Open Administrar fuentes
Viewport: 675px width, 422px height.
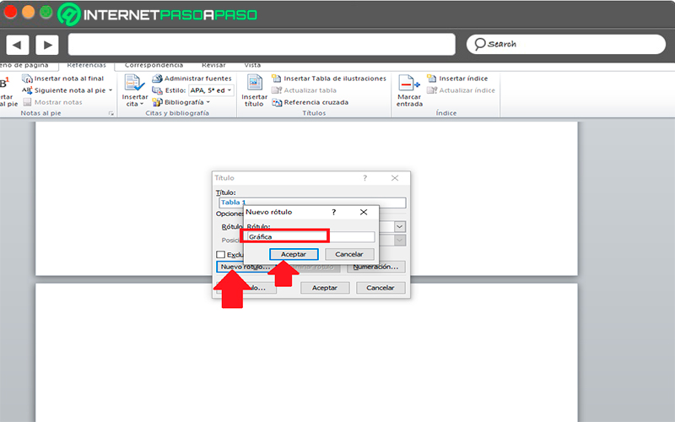(x=192, y=78)
